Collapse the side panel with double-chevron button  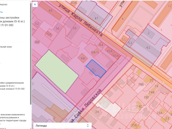coord(35,4)
